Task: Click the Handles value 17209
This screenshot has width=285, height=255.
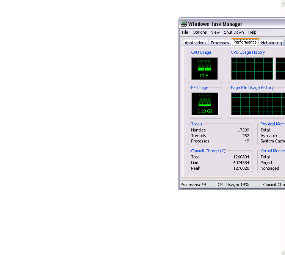Action: coord(243,130)
